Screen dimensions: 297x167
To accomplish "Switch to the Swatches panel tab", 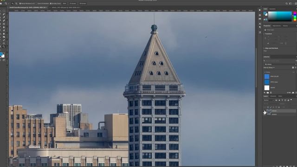I will click(x=272, y=9).
